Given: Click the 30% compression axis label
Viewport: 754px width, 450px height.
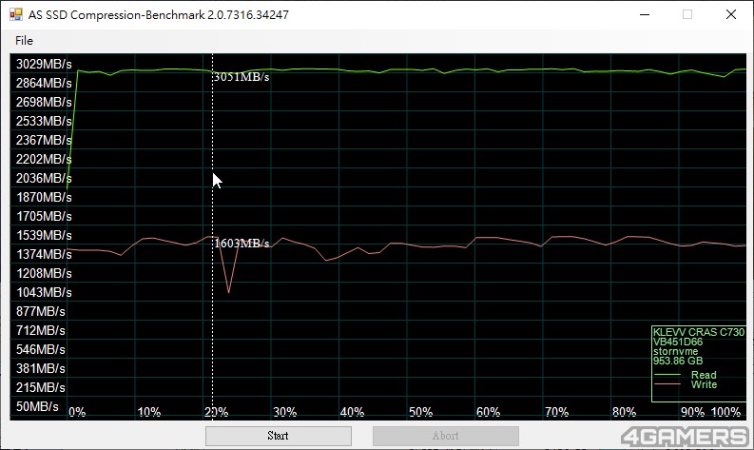Looking at the screenshot, I should [284, 413].
